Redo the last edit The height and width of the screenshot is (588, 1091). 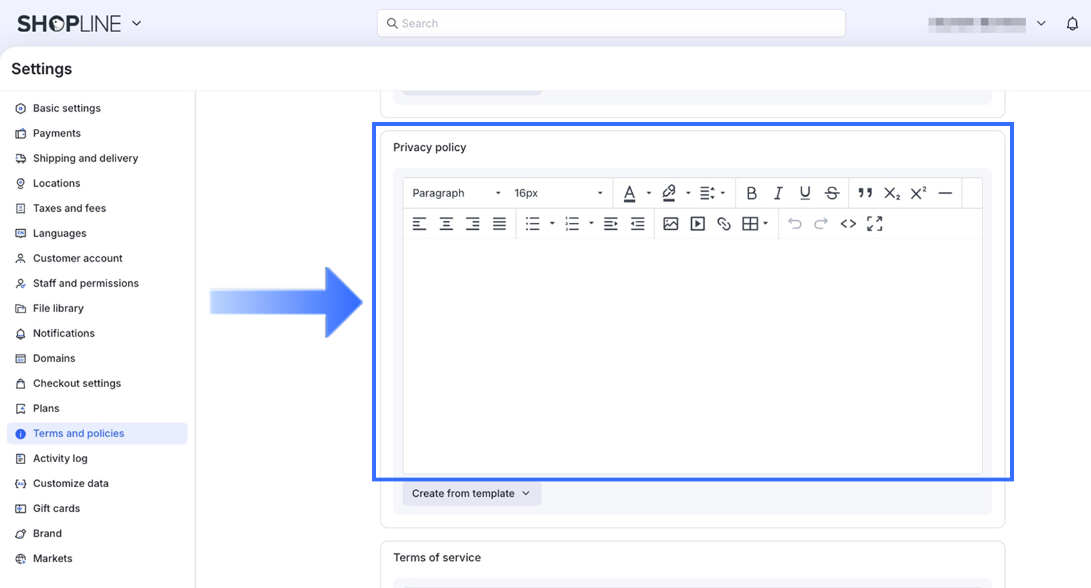click(x=821, y=223)
